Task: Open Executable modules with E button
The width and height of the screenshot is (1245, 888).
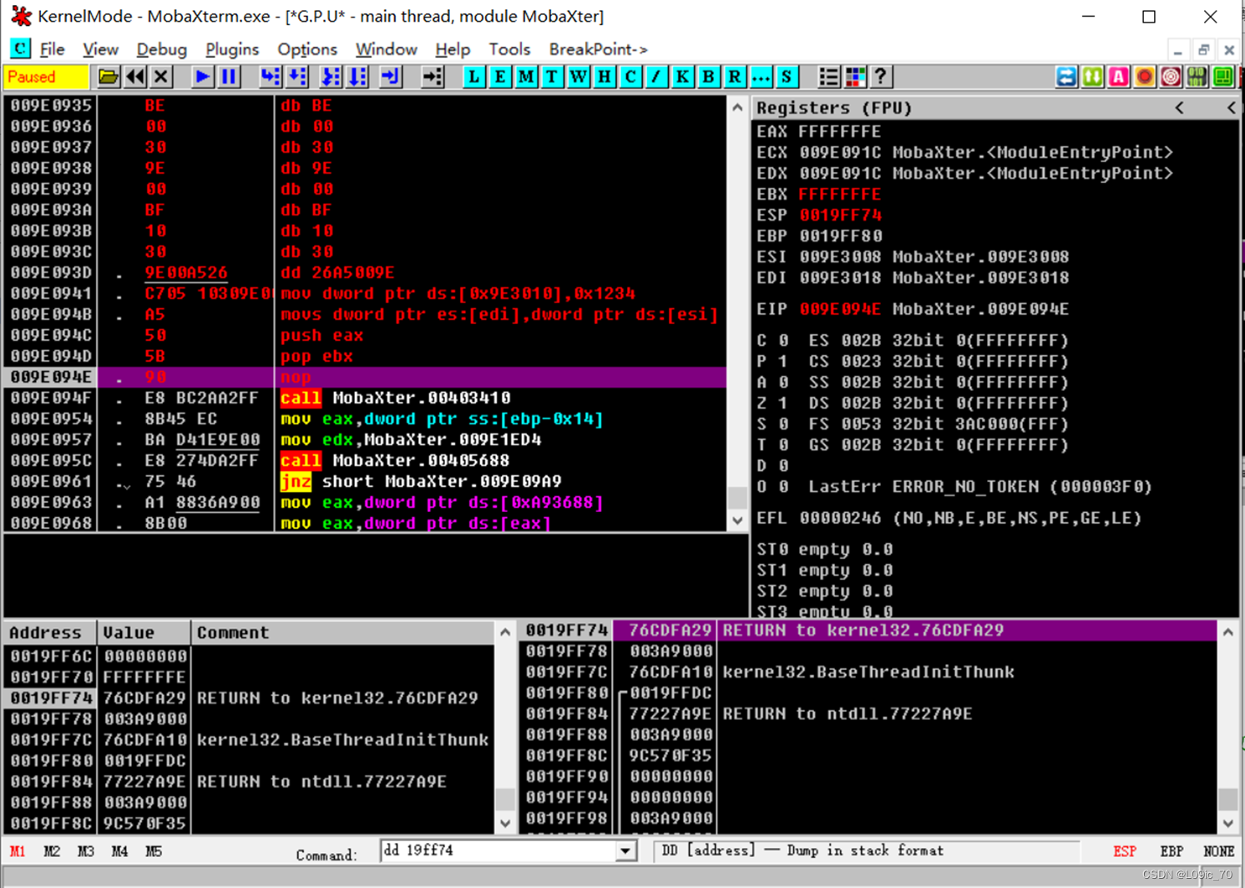Action: 500,77
